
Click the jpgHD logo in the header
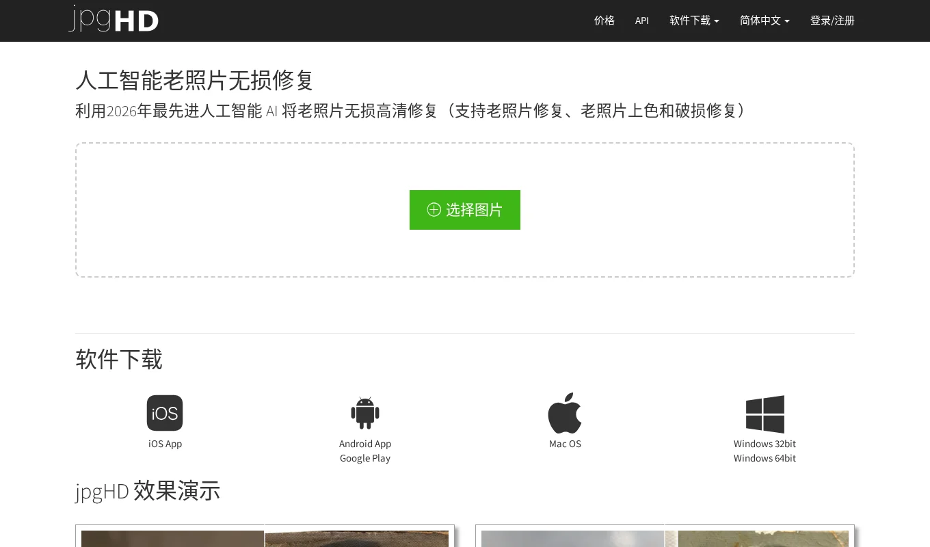pyautogui.click(x=114, y=19)
